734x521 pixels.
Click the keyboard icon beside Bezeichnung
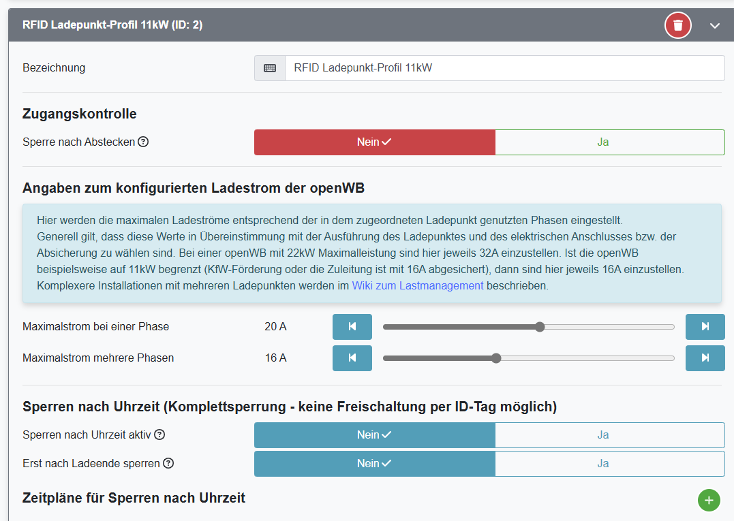pyautogui.click(x=270, y=68)
